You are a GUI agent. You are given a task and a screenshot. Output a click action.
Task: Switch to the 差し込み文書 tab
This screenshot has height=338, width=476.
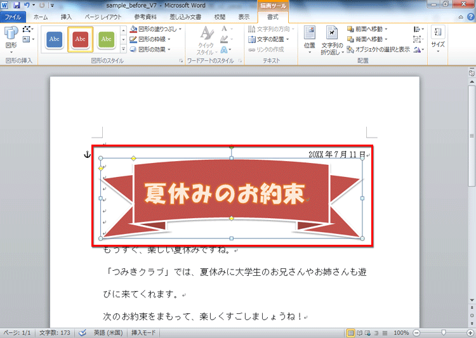point(185,17)
